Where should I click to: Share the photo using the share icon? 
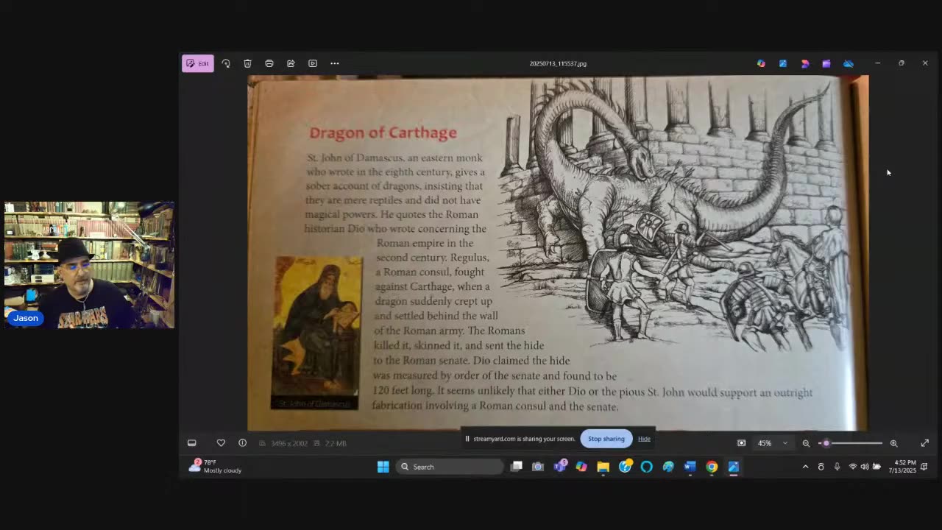pyautogui.click(x=291, y=63)
